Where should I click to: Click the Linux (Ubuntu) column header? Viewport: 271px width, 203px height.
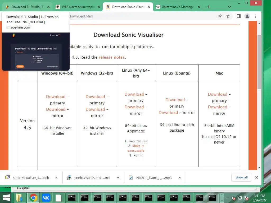click(177, 73)
